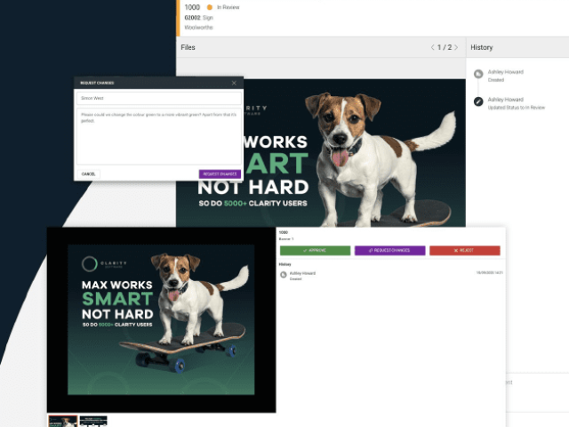Viewport: 569px width, 427px height.
Task: Click the Simon West name field
Action: coord(159,98)
